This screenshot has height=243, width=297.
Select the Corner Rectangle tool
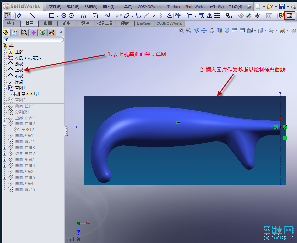[x=52, y=16]
